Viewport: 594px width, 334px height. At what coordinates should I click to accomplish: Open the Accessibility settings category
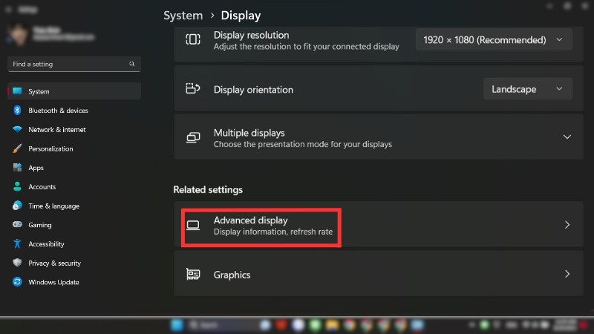[74, 244]
